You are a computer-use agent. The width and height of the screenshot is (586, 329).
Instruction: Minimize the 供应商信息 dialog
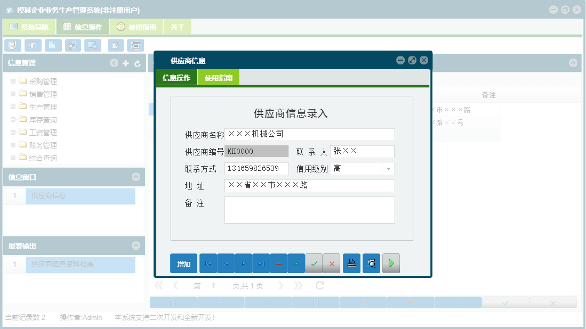[x=400, y=61]
